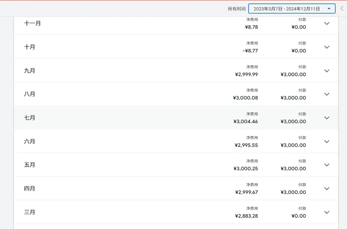347x229 pixels.
Task: Expand the 六月 row using its chevron
Action: 327,142
